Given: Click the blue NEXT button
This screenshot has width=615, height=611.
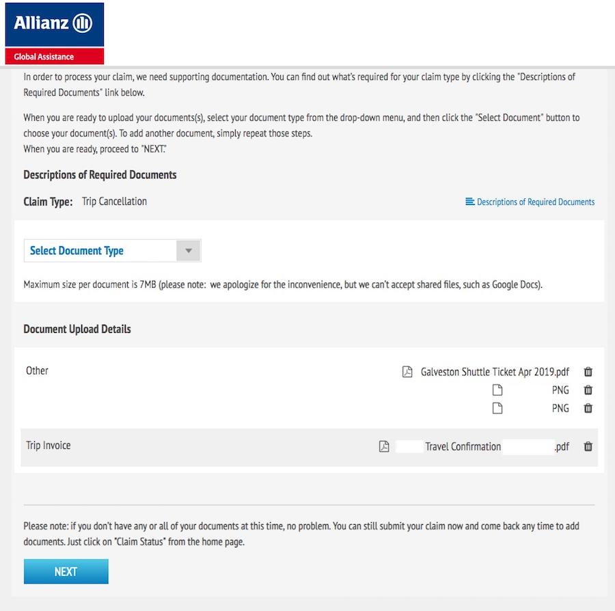Looking at the screenshot, I should tap(66, 571).
